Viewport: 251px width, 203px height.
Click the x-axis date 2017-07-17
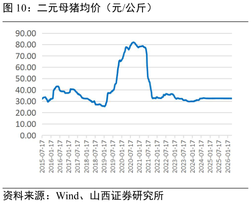click(x=78, y=156)
